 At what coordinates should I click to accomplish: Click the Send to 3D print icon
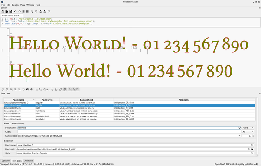tap(49, 11)
